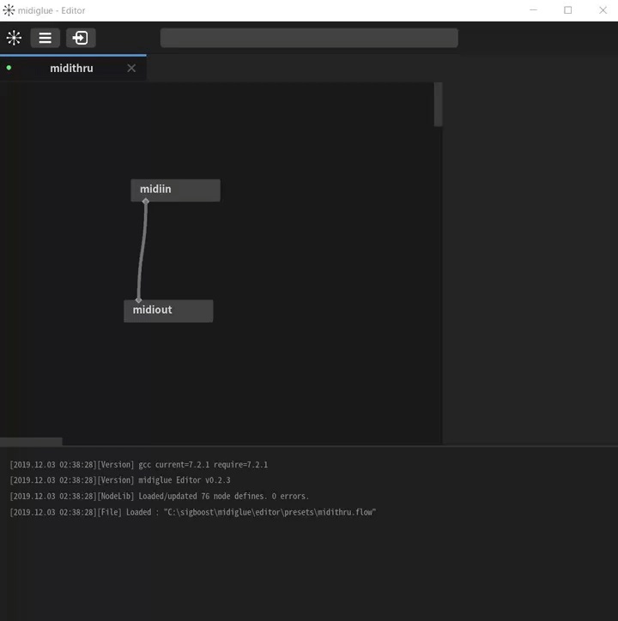Viewport: 618px width, 621px height.
Task: Select the midiin node
Action: pyautogui.click(x=176, y=190)
